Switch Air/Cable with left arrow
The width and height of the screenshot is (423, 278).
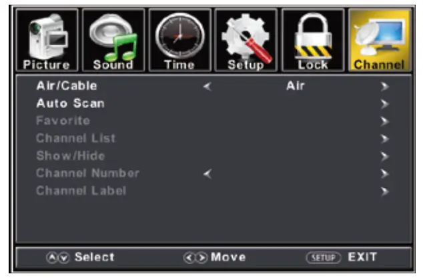click(x=207, y=87)
